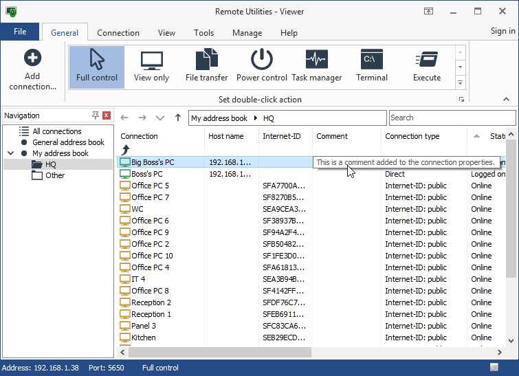Open the navigation history dropdown arrow
Viewport: 519px width, 376px height.
(x=160, y=118)
